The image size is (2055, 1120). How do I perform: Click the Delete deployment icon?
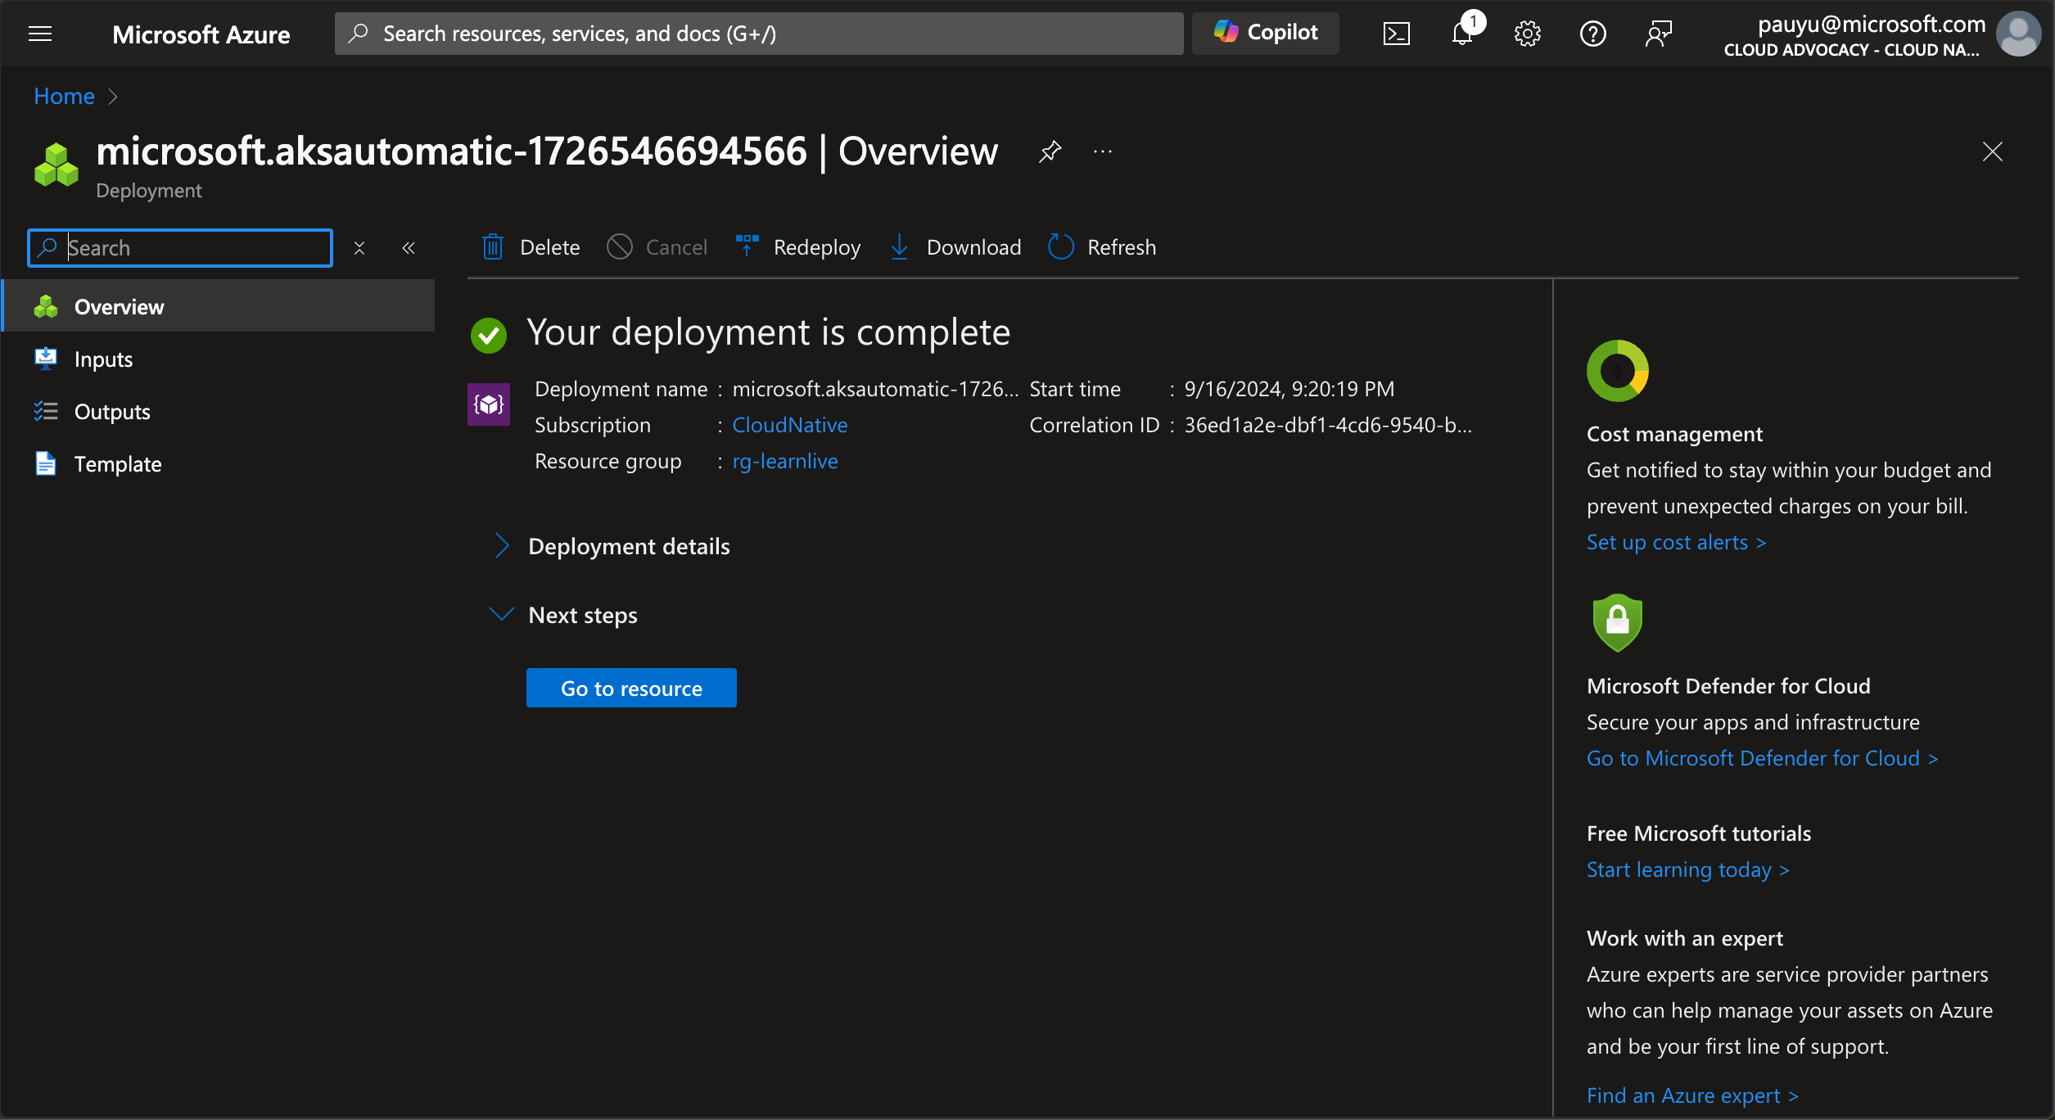(x=492, y=247)
